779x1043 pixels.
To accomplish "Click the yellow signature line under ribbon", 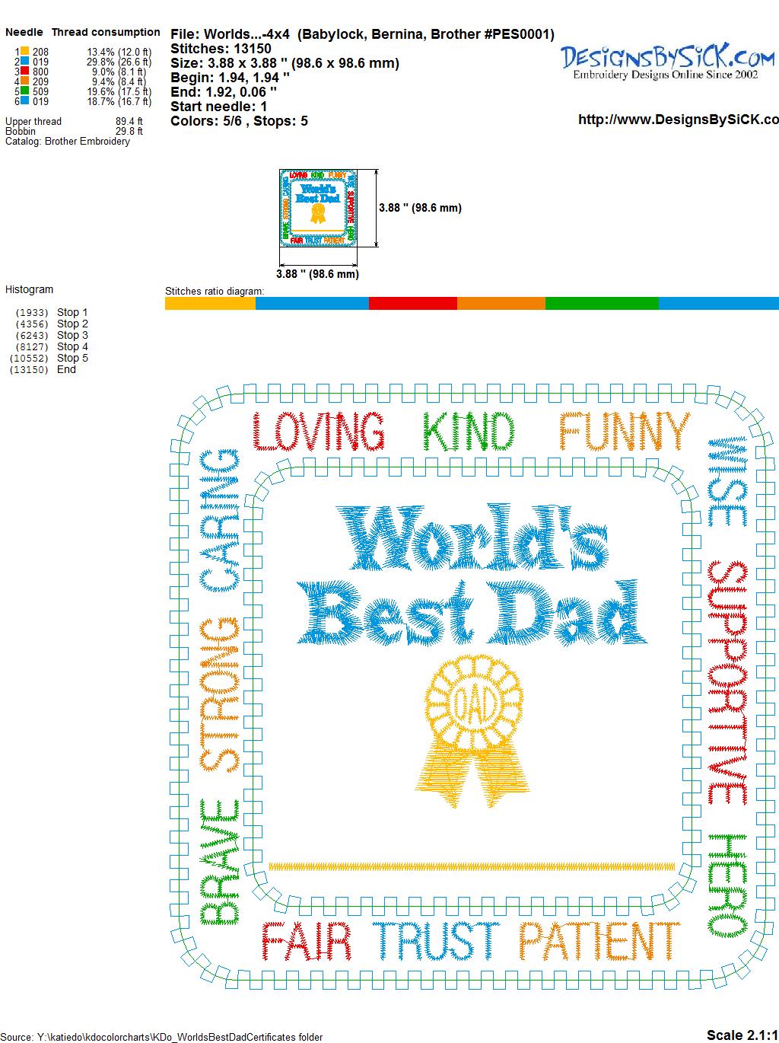I will click(472, 866).
